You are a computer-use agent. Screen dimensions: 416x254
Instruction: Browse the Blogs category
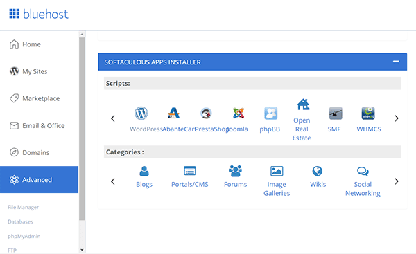(144, 177)
